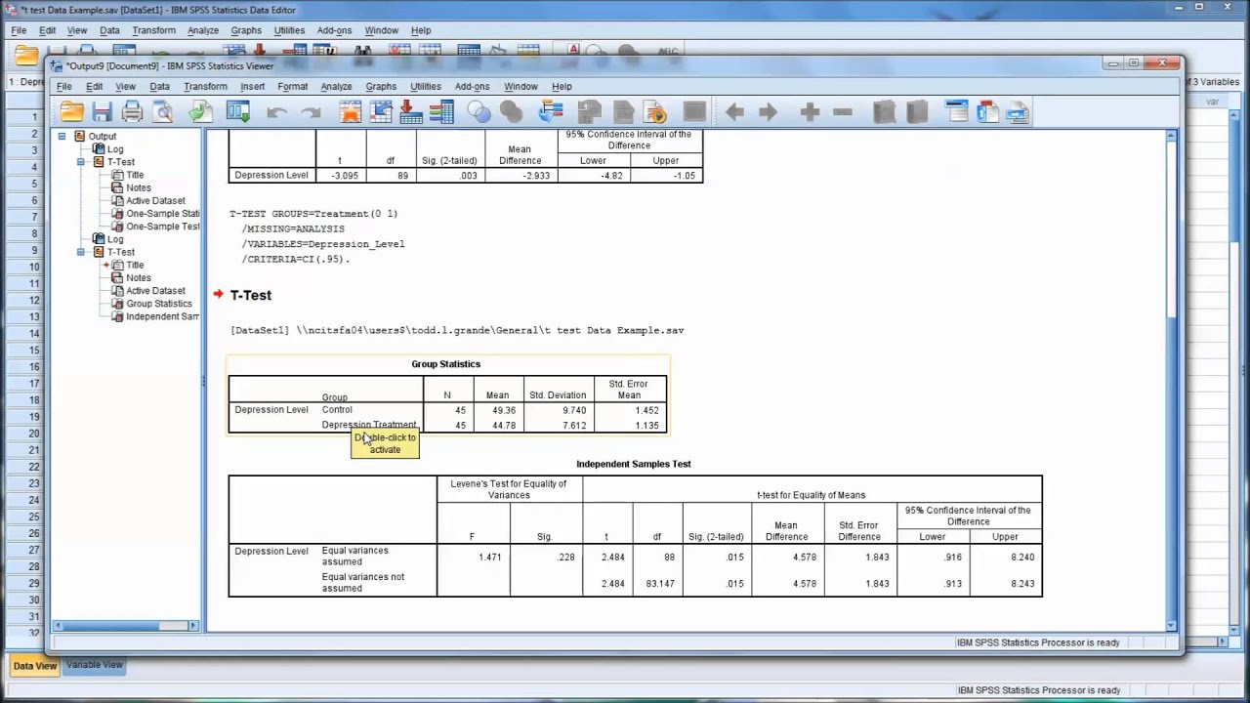This screenshot has height=703, width=1250.
Task: Click the Insert Heading toolbar icon
Action: click(956, 112)
